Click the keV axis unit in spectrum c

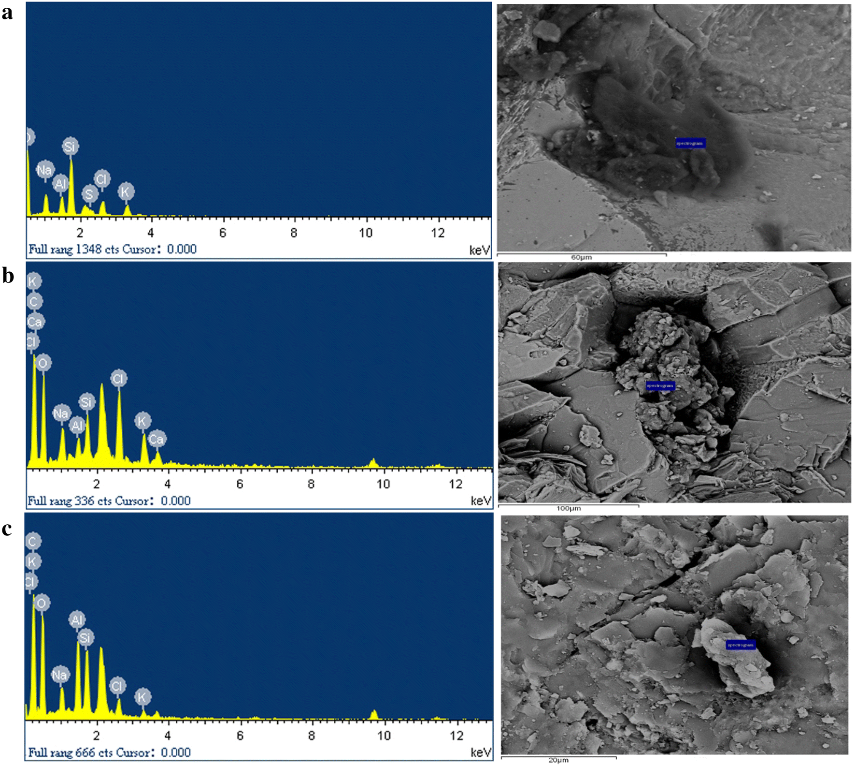(x=481, y=752)
